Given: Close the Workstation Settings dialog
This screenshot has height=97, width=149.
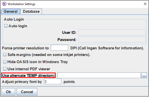Looking at the screenshot, I should tap(145, 4).
